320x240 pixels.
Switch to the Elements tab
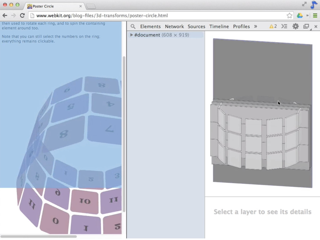pyautogui.click(x=150, y=27)
